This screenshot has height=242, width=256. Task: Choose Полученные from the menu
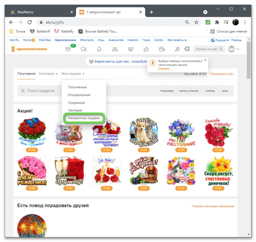click(x=78, y=87)
